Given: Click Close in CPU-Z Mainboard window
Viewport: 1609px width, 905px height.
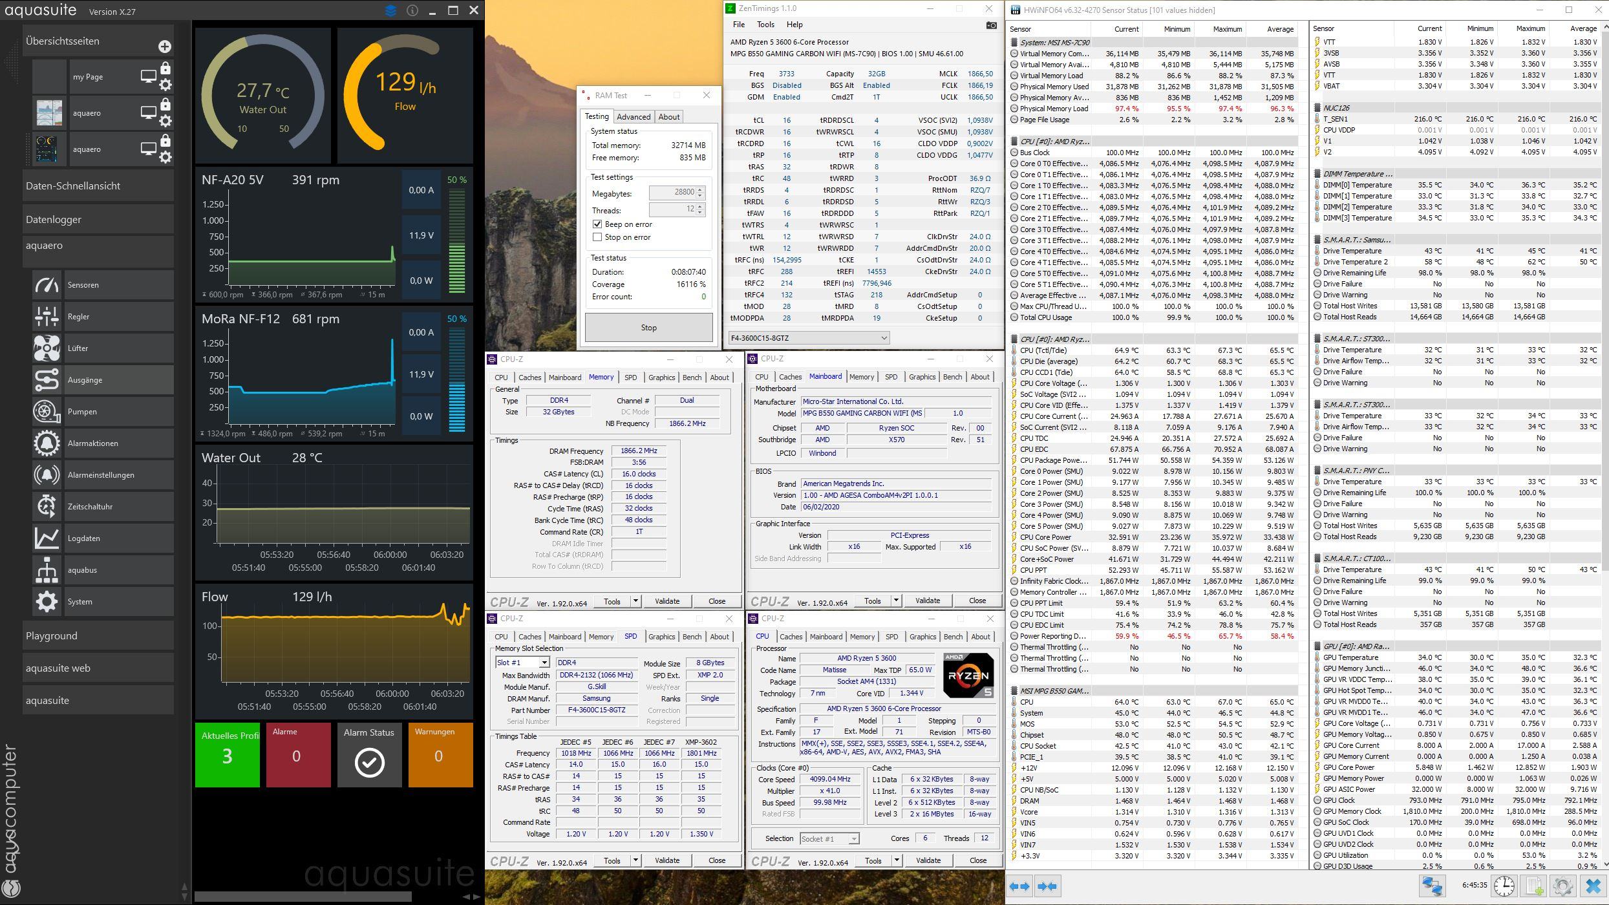Looking at the screenshot, I should click(977, 601).
